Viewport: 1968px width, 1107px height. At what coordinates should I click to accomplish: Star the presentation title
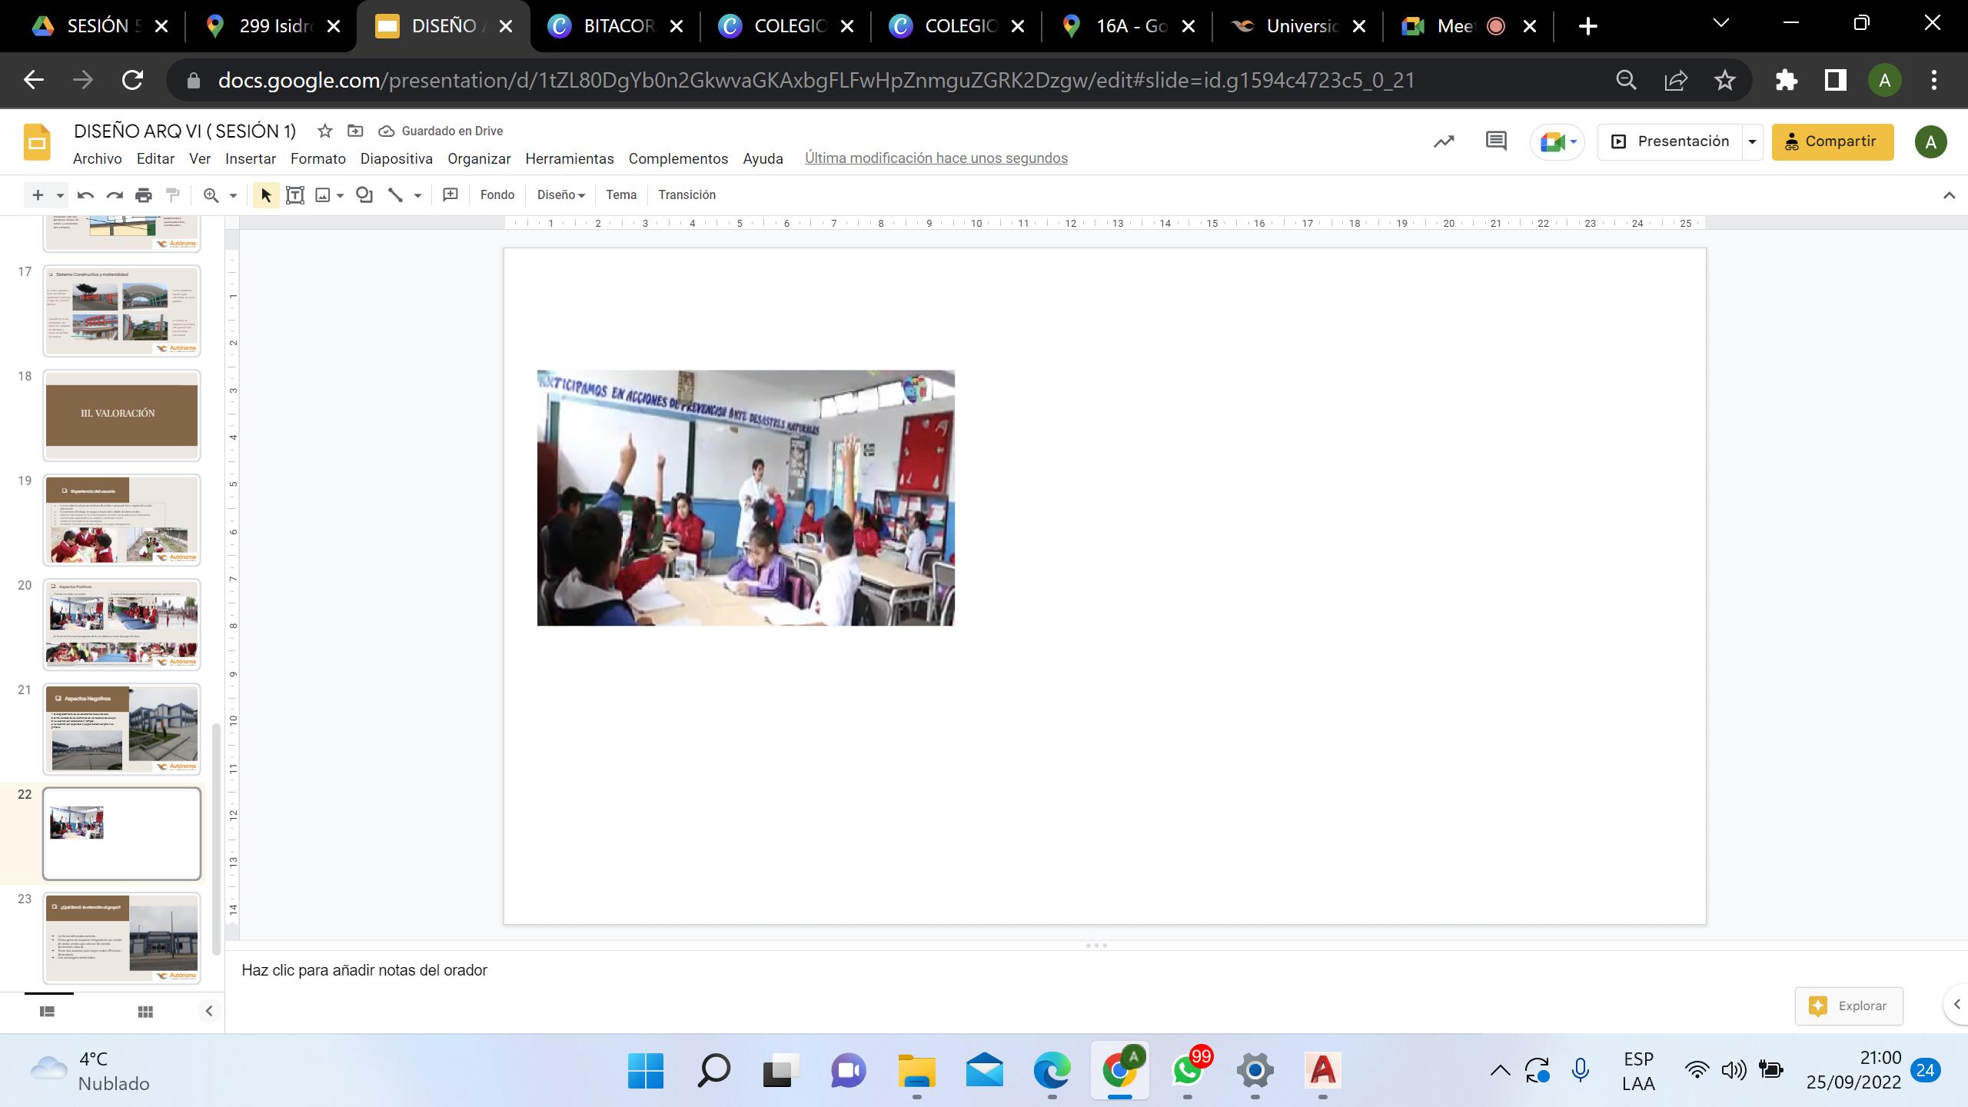325,131
